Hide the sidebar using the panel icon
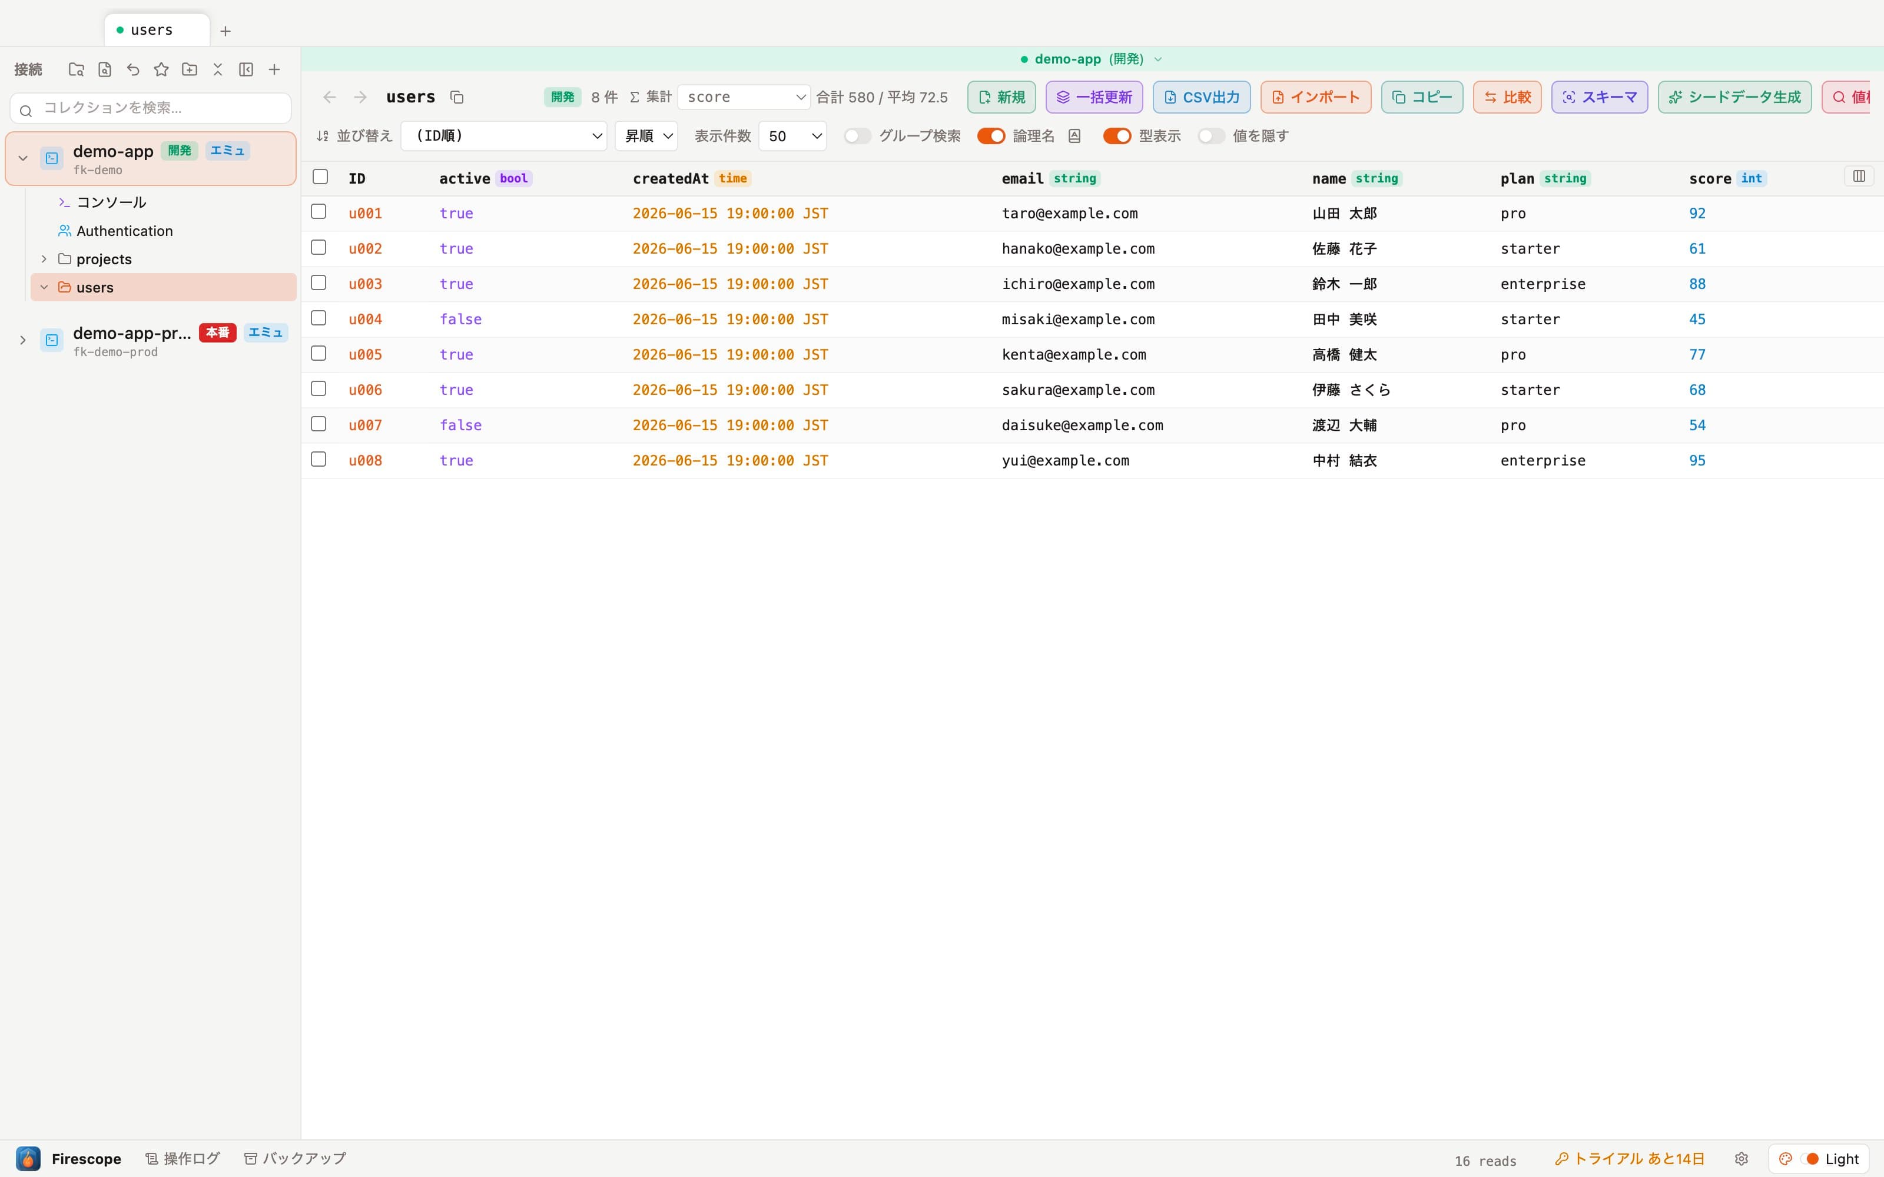 click(x=246, y=70)
